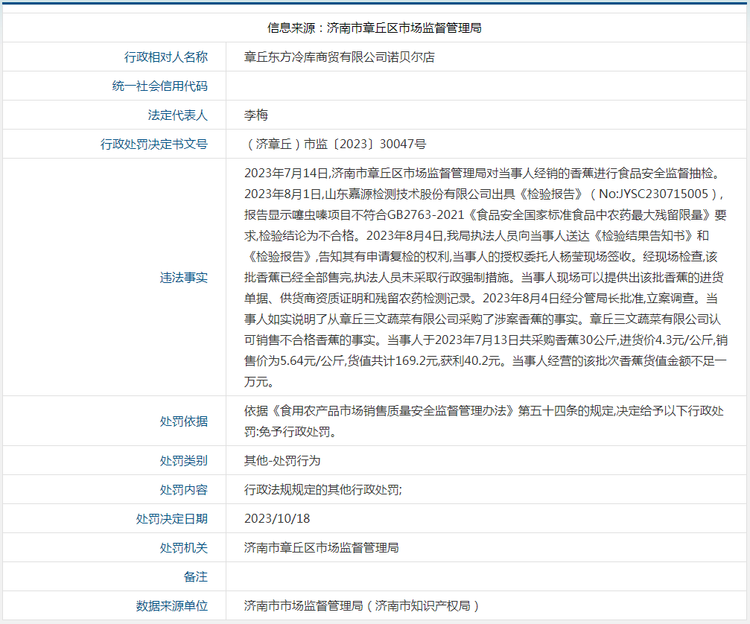Select the line starting '事人如实说明了从章丘三文蔬菜'

pyautogui.click(x=483, y=319)
